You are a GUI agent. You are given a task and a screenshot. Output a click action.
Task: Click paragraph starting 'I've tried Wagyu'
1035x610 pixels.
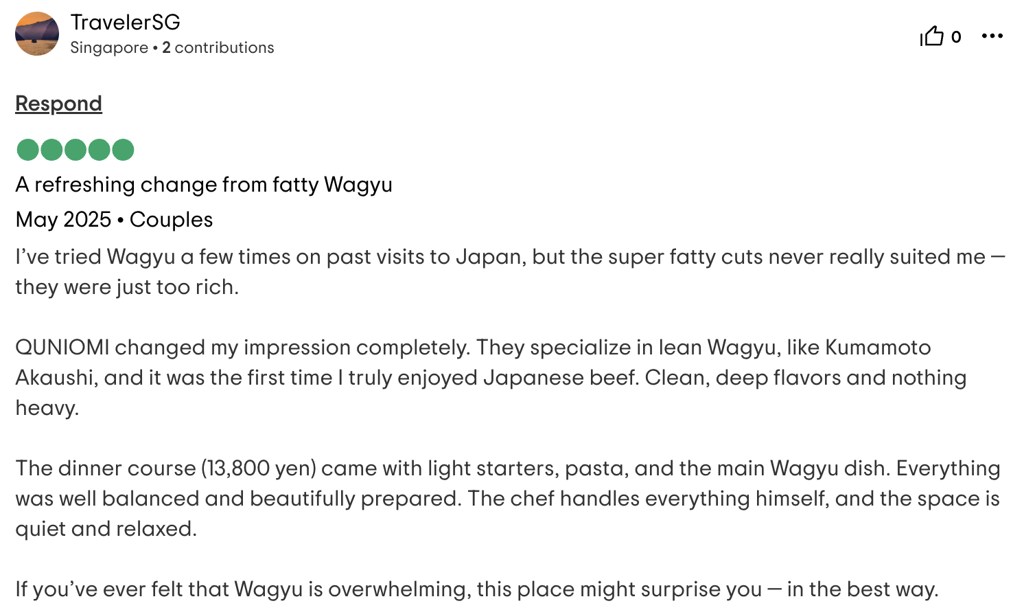point(510,272)
